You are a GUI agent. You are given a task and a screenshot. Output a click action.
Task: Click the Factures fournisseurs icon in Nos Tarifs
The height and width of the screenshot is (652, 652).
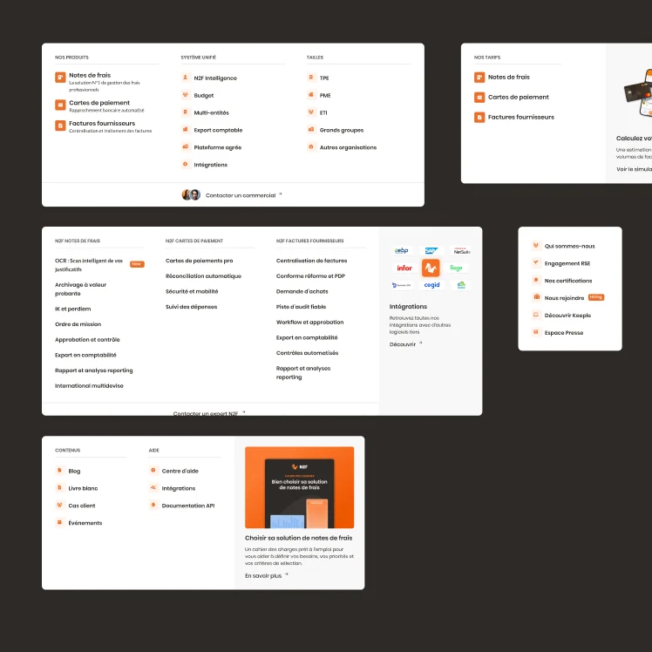[x=479, y=118]
